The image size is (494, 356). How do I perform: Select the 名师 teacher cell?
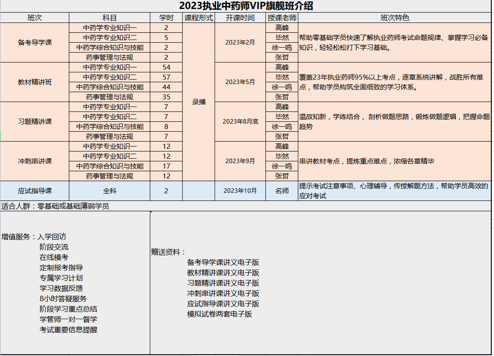[282, 191]
